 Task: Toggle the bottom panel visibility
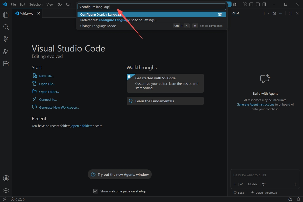tap(258, 4)
